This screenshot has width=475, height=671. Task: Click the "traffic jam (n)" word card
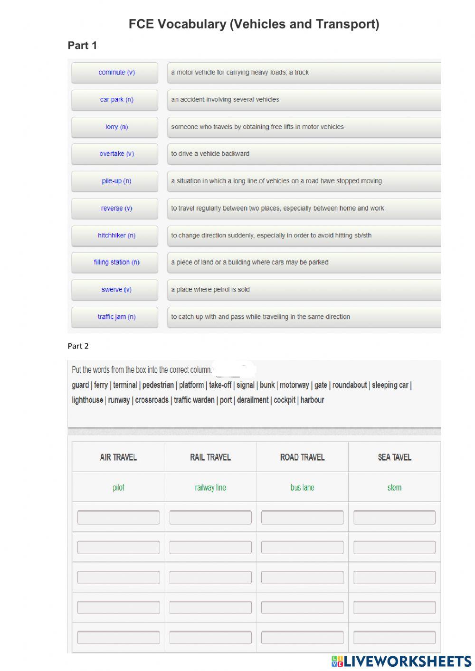tap(114, 317)
